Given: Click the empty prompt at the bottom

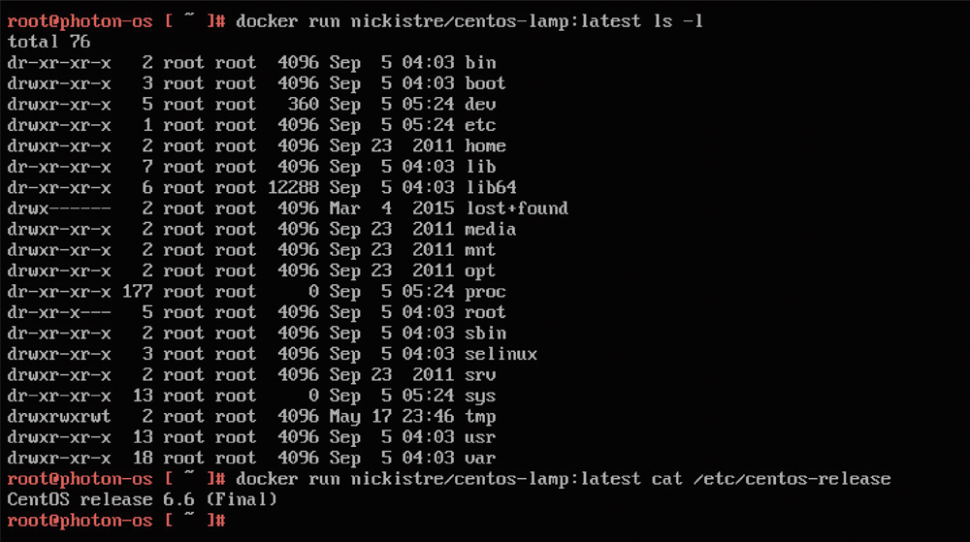Looking at the screenshot, I should pos(116,521).
